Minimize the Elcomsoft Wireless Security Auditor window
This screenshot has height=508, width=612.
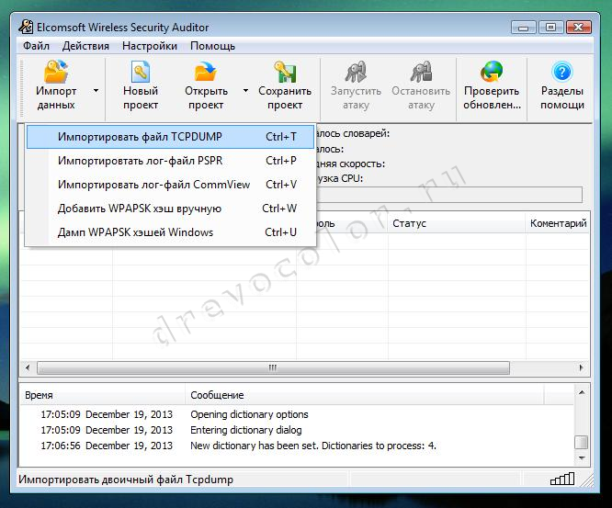tap(524, 28)
